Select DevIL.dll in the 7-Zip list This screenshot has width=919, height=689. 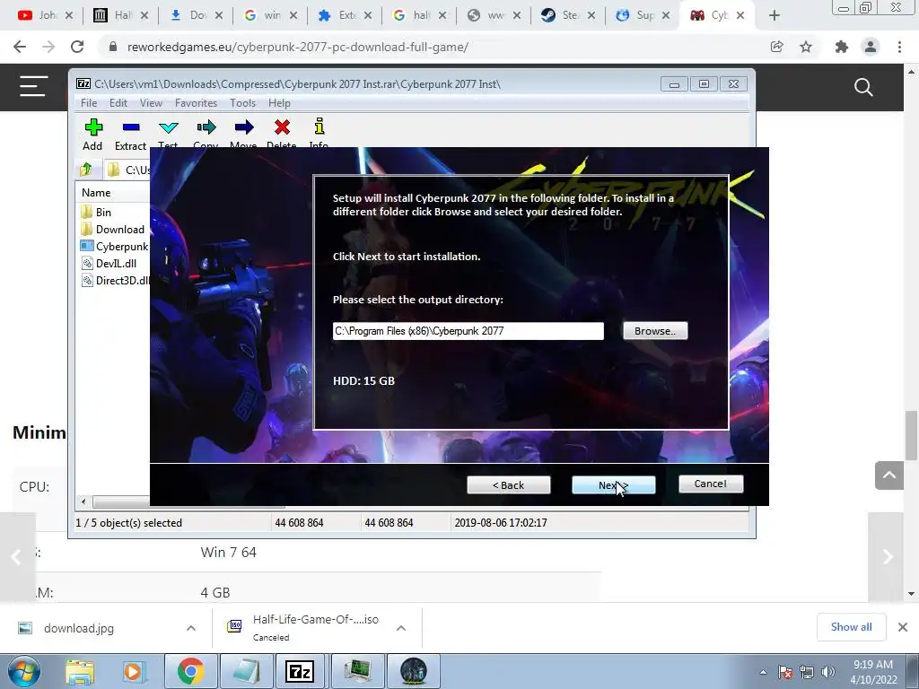(x=116, y=263)
